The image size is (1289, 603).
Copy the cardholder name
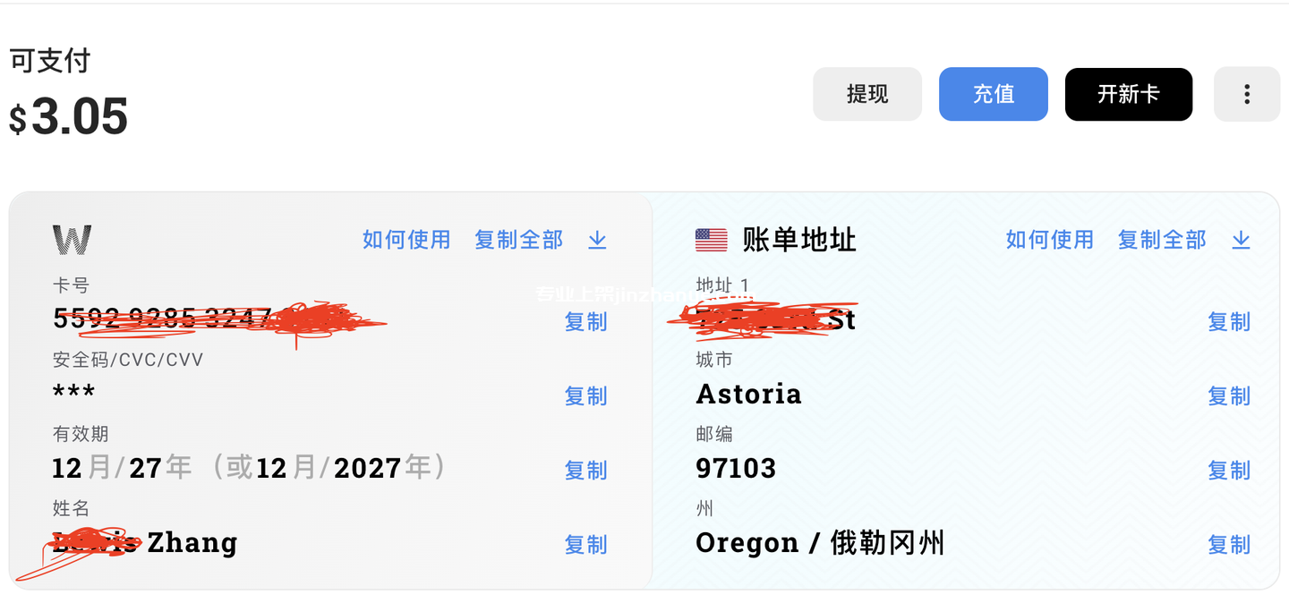pos(585,545)
